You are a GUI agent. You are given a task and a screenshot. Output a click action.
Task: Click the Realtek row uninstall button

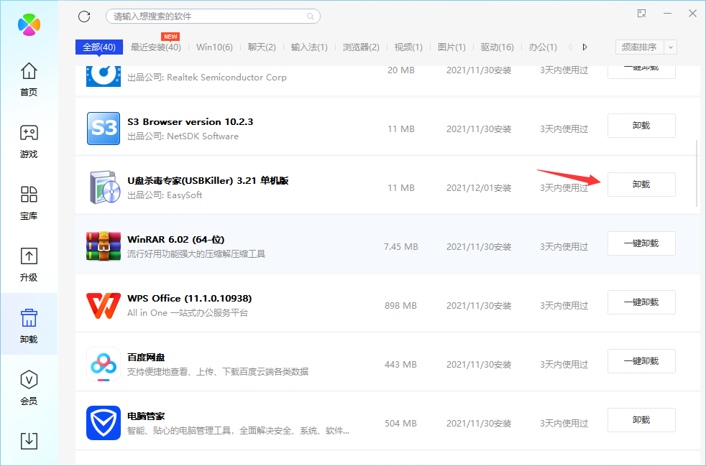click(x=641, y=72)
